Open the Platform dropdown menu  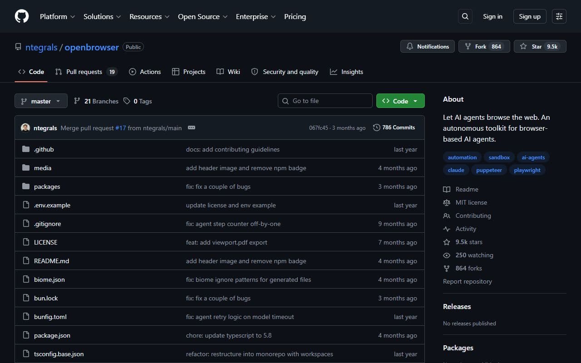tap(57, 16)
